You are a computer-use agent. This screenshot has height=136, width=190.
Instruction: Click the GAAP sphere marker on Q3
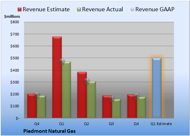(x=111, y=99)
